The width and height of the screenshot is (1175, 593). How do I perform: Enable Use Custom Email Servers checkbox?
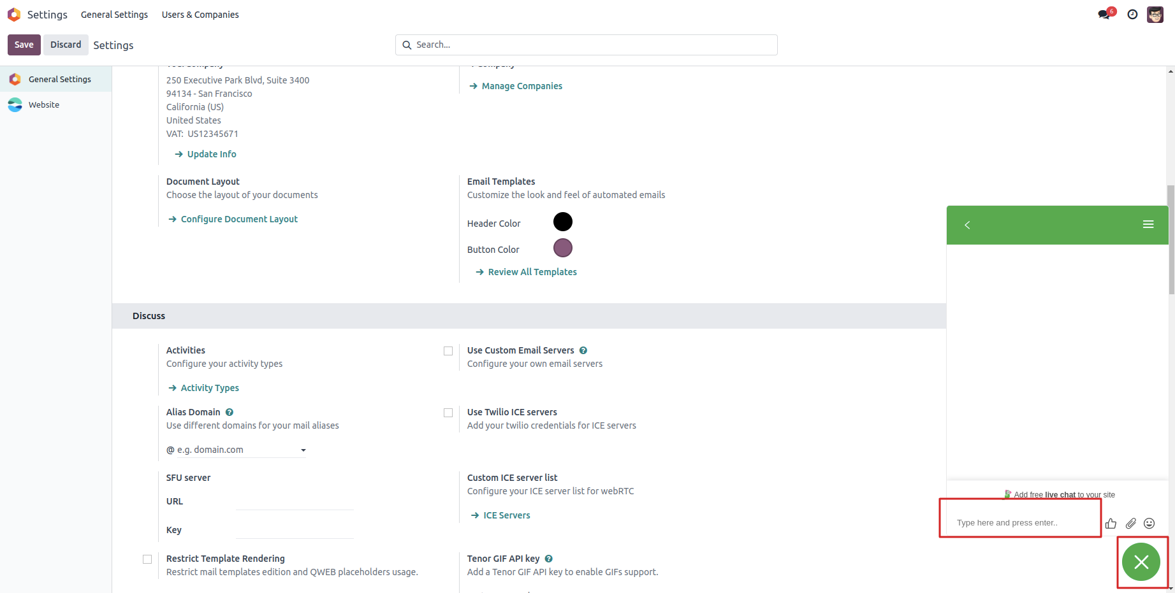(x=448, y=351)
